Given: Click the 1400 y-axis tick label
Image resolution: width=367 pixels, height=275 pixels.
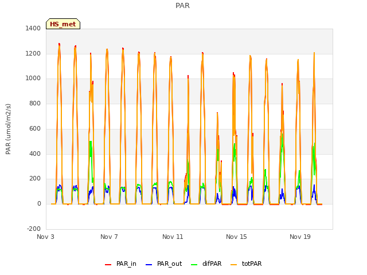Looking at the screenshot, I should tap(33, 28).
